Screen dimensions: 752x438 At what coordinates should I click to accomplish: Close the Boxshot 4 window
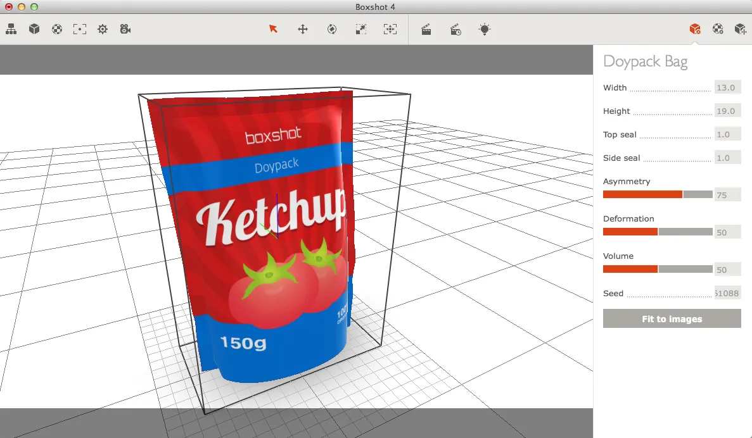(9, 7)
